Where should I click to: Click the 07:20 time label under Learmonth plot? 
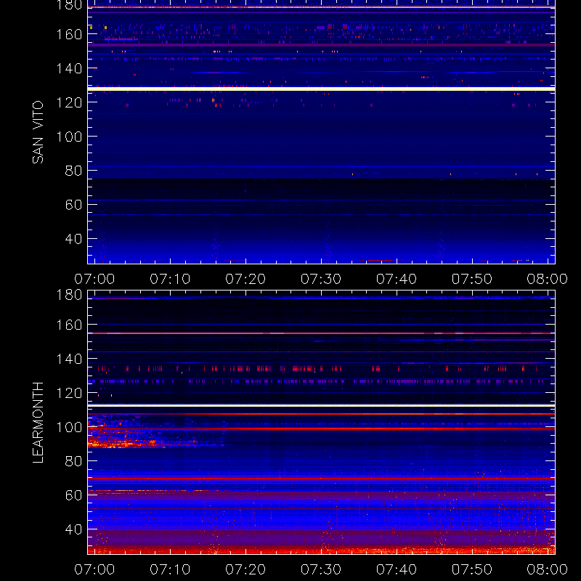[x=245, y=569]
